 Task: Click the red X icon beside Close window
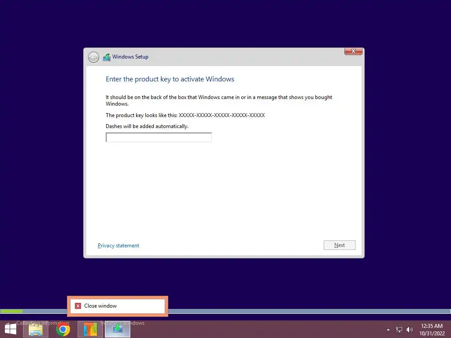pos(78,306)
